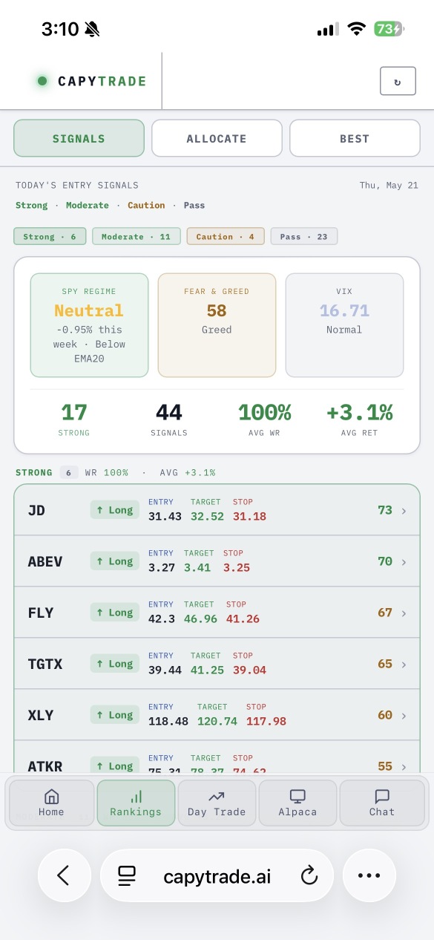
Task: Tap the browser back arrow
Action: pos(64,876)
